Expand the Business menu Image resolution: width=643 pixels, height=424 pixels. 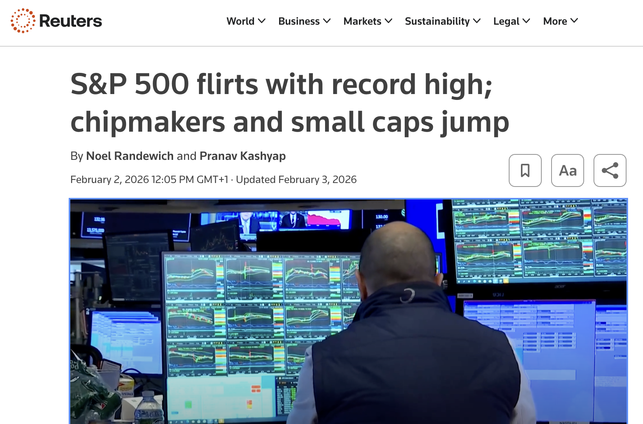(x=305, y=21)
